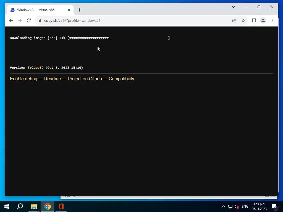The height and width of the screenshot is (212, 283).
Task: Open the Chrome three-dot menu
Action: [x=272, y=20]
